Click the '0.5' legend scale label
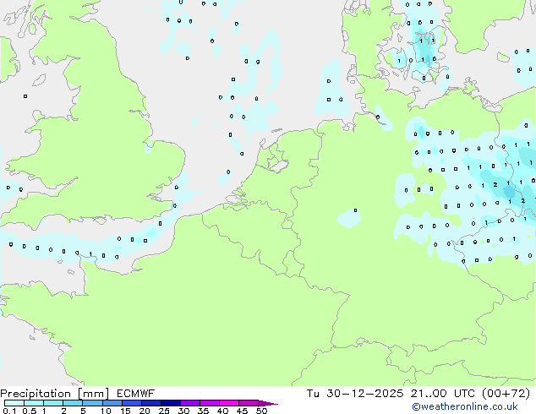The image size is (536, 414). pos(30,411)
